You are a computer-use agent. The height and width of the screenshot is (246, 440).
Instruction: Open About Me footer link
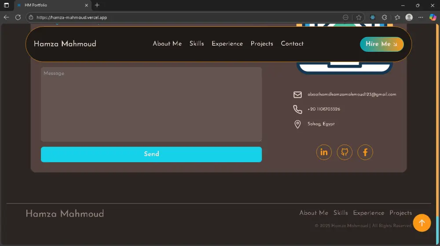click(x=314, y=213)
